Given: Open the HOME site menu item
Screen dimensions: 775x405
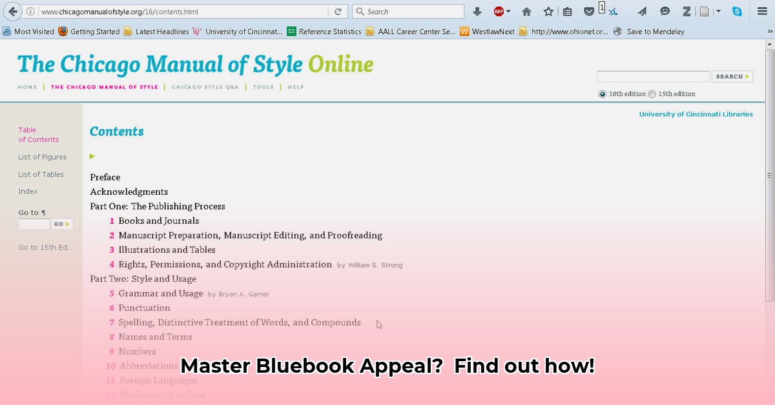Looking at the screenshot, I should [27, 87].
